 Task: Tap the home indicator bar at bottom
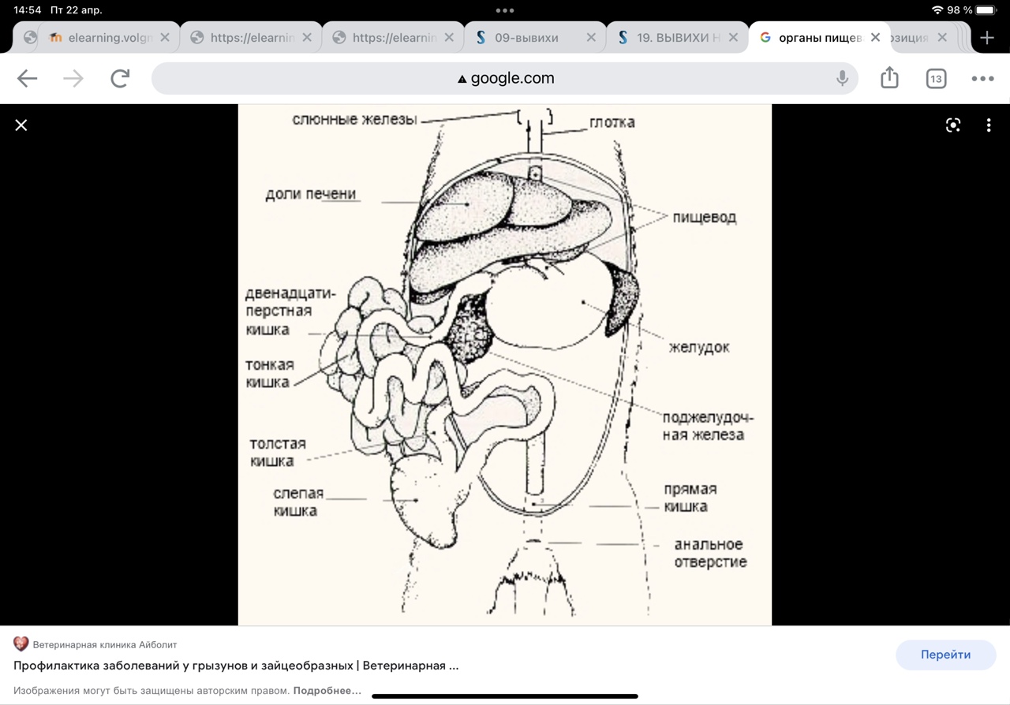pos(505,696)
